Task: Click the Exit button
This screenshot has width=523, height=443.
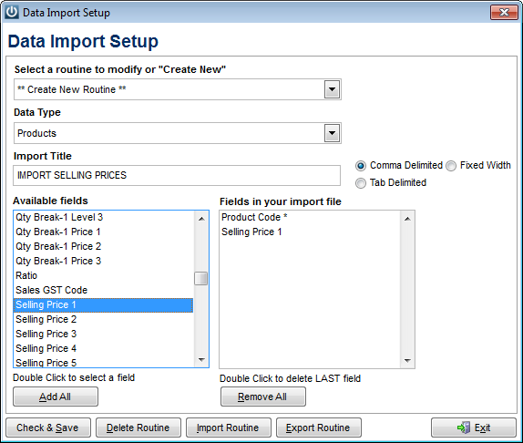Action: 474,428
